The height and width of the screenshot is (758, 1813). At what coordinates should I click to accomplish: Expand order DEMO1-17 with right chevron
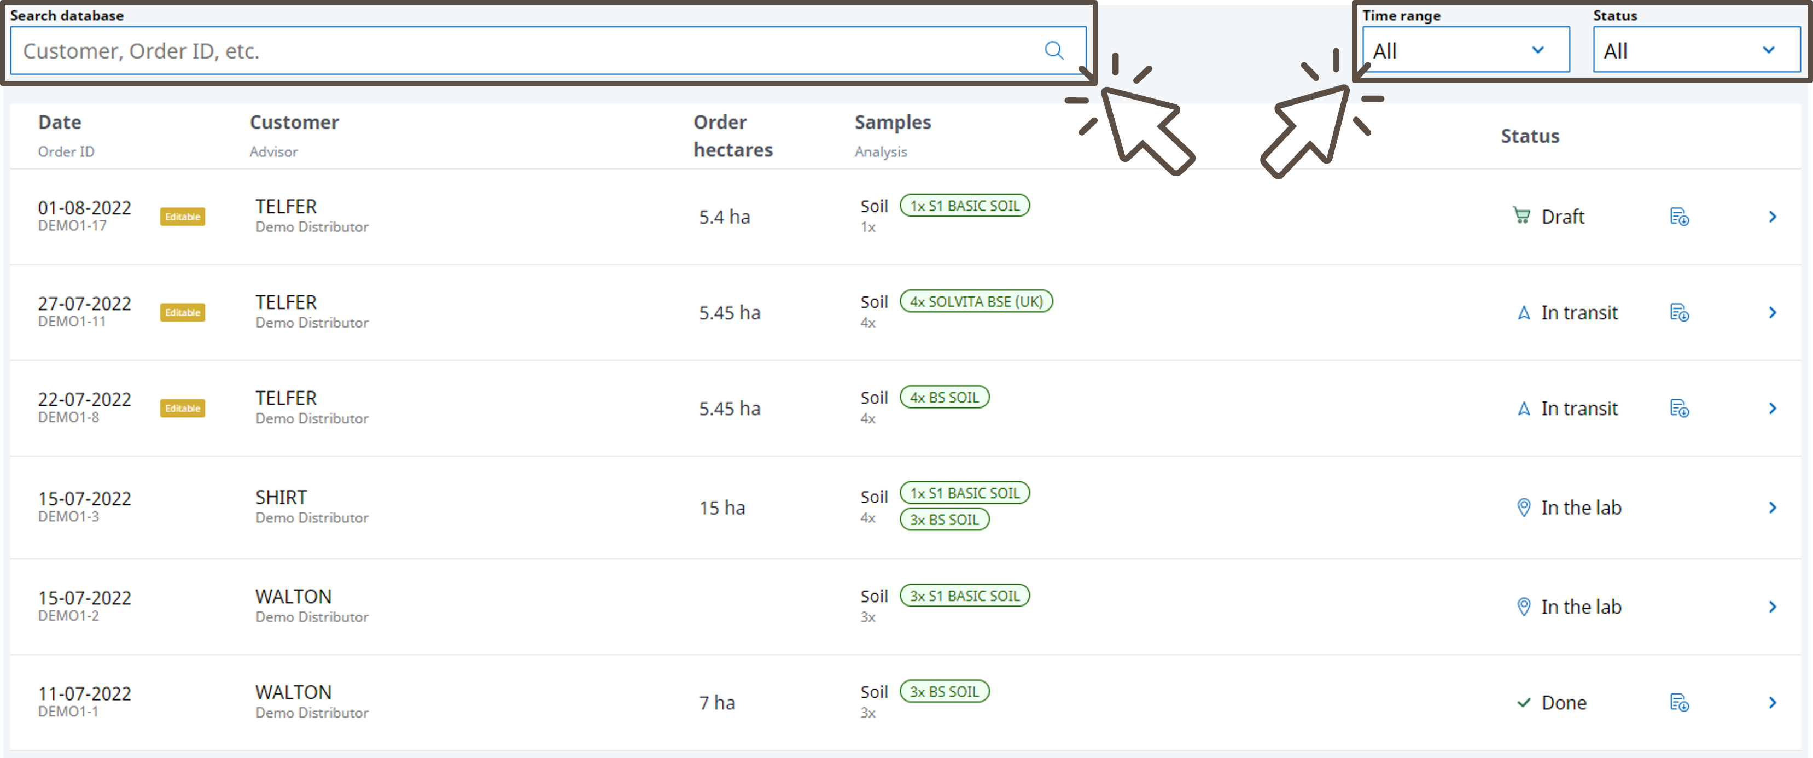pos(1772,217)
